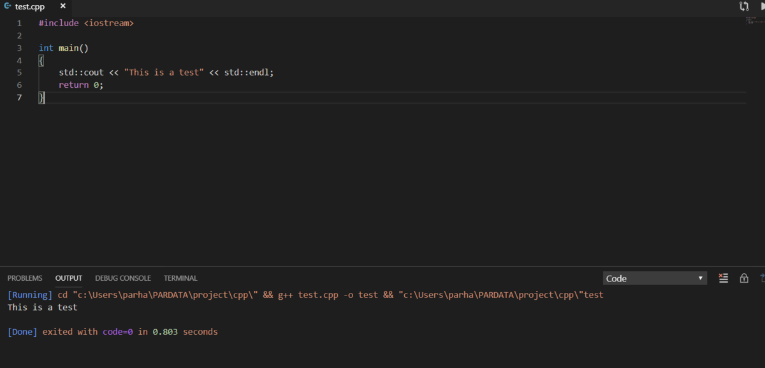Viewport: 765px width, 368px height.
Task: Click the C++ file icon on test.cpp tab
Action: (x=8, y=6)
